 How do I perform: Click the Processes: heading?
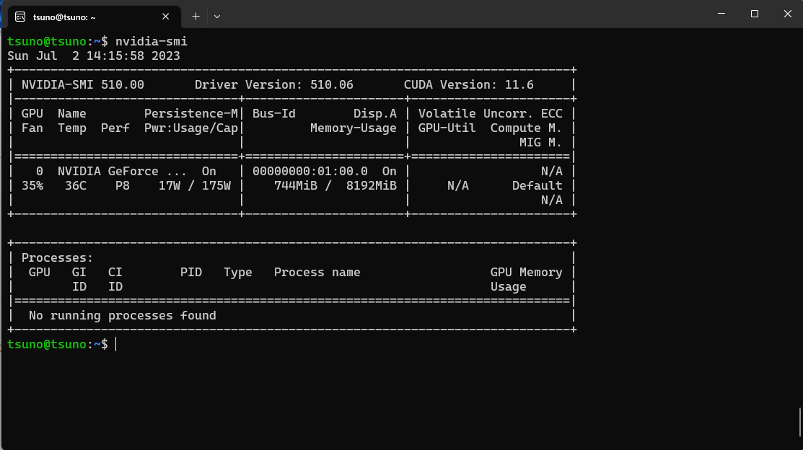(58, 257)
